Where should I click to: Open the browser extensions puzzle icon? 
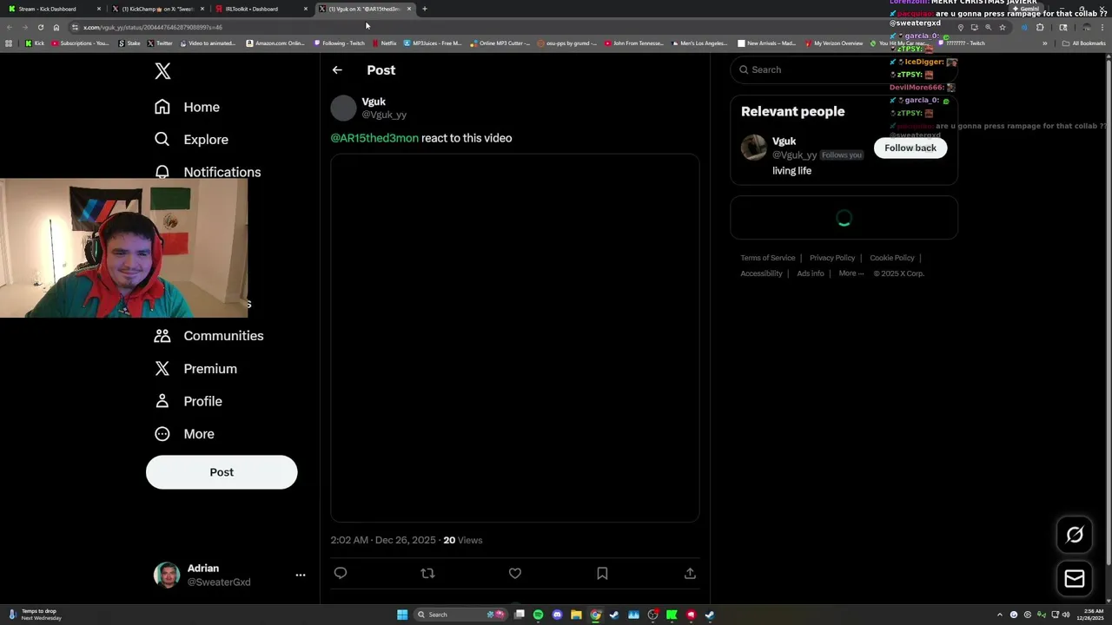[x=1040, y=27]
